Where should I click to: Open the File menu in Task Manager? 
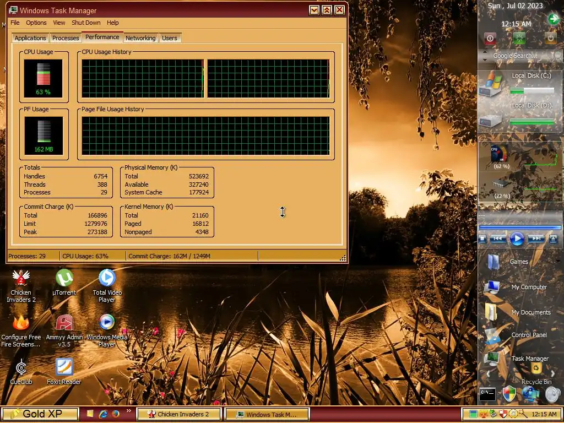[15, 23]
